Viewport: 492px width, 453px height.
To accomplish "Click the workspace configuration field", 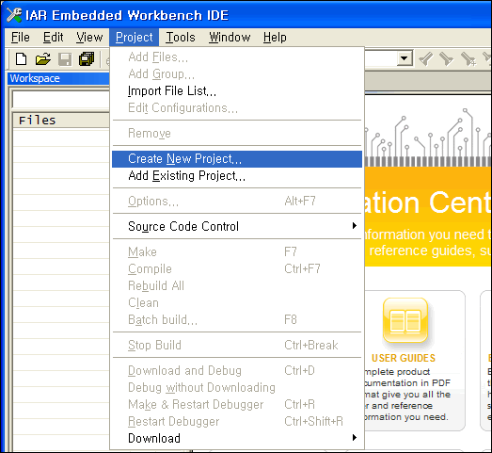I will (61, 100).
